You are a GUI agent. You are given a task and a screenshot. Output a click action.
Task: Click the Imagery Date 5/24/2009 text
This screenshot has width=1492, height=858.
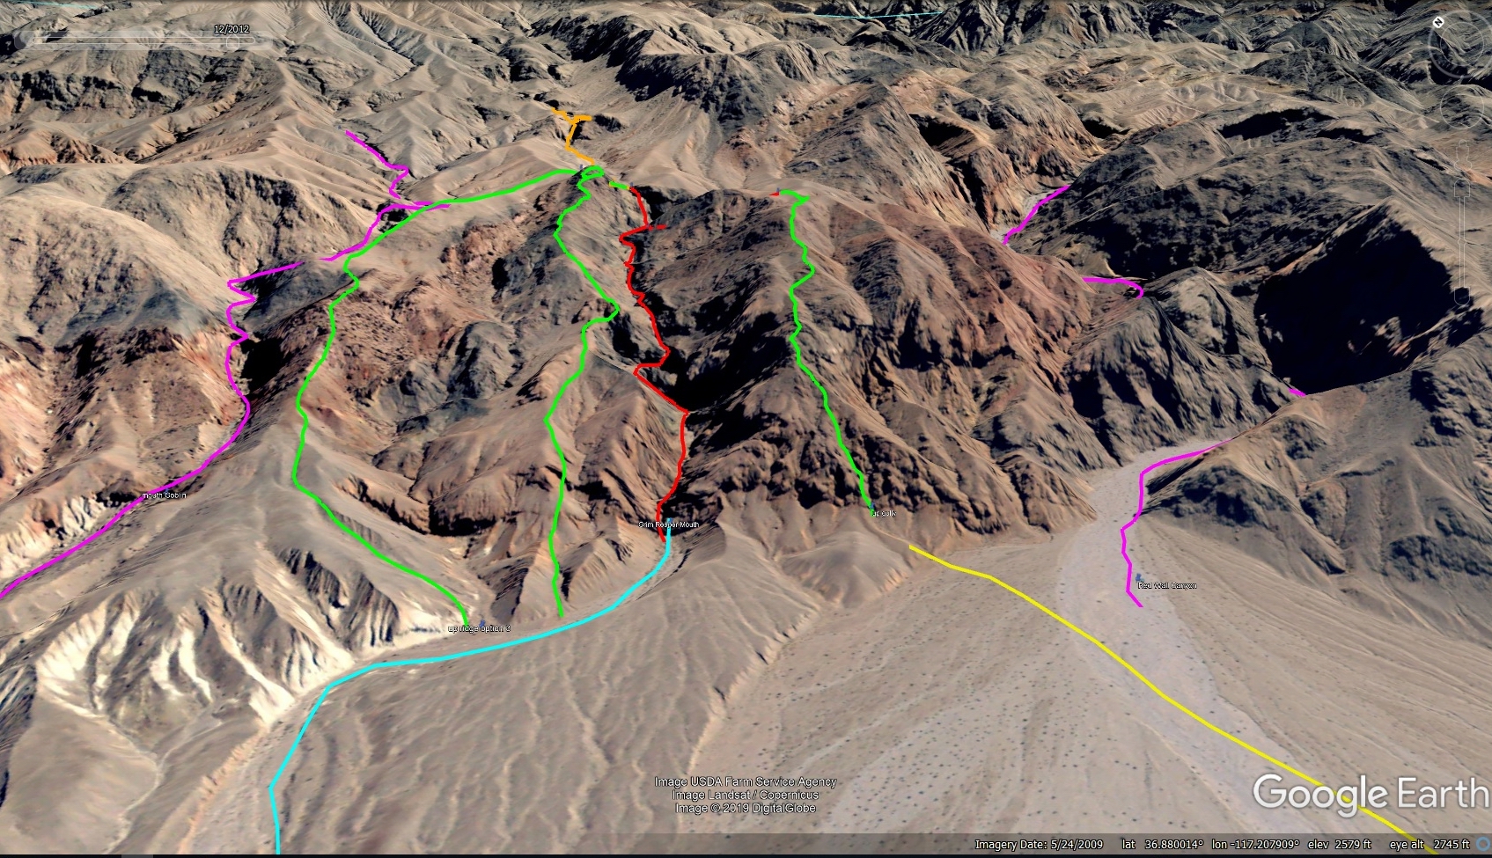[x=1039, y=845]
